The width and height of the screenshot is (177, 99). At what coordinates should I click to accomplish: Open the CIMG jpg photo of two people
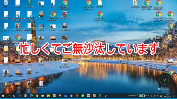(18, 27)
